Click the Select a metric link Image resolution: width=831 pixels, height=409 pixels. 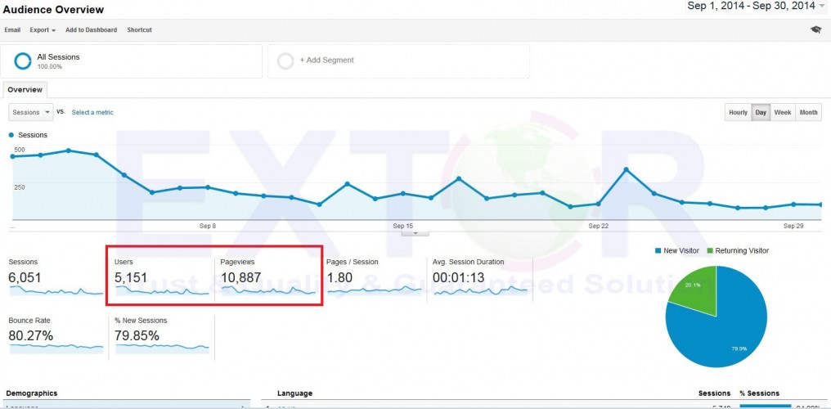coord(92,112)
